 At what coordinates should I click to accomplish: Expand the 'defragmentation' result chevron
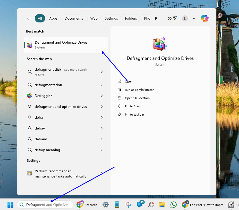102,85
